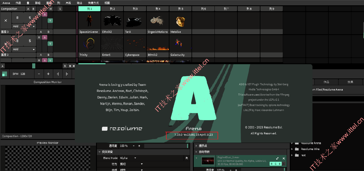The image size is (364, 171).
Task: Open the 作品 menu
Action: [x=18, y=3]
